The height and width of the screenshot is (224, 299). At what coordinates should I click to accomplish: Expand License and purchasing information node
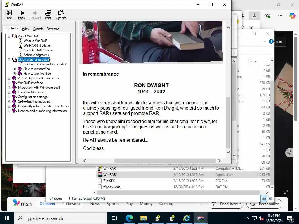[9, 111]
